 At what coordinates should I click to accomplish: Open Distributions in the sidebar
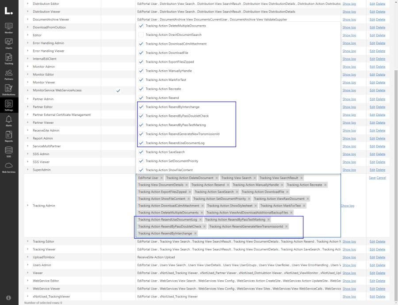(x=9, y=89)
